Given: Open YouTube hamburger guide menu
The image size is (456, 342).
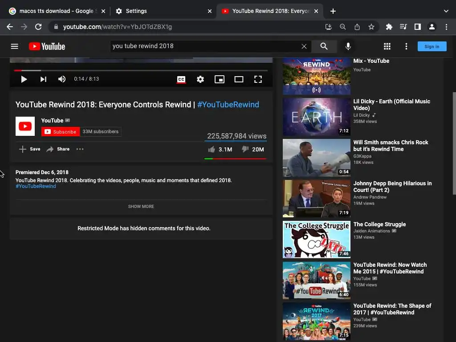Looking at the screenshot, I should pos(15,46).
